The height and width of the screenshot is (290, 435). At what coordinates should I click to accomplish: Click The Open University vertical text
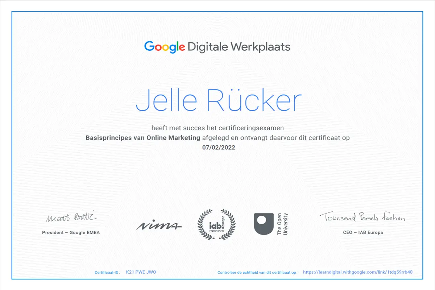[282, 224]
